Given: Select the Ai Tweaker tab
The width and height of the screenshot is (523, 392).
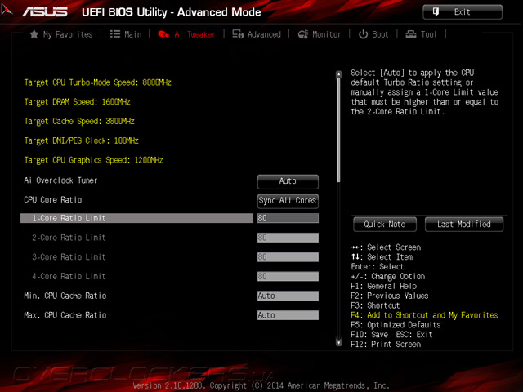Looking at the screenshot, I should [x=186, y=34].
